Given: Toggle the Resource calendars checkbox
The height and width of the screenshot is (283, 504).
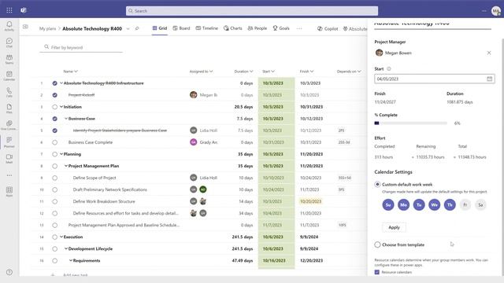Looking at the screenshot, I should point(376,272).
